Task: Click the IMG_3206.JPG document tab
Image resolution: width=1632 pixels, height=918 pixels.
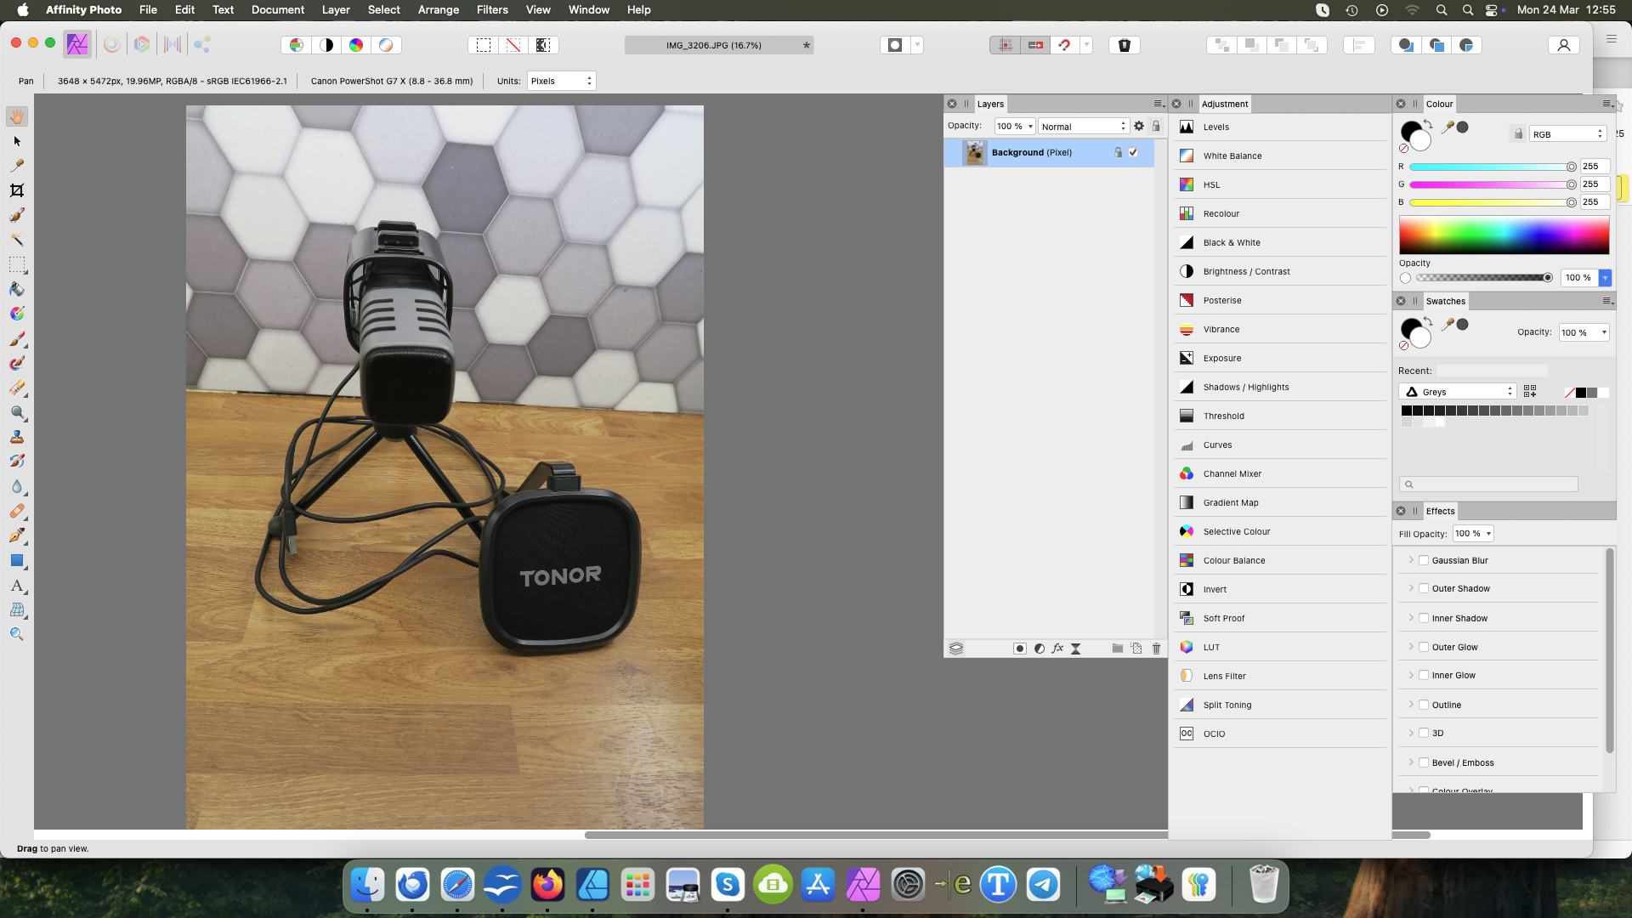Action: click(719, 45)
